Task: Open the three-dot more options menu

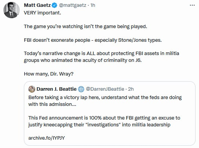Action: click(x=192, y=5)
